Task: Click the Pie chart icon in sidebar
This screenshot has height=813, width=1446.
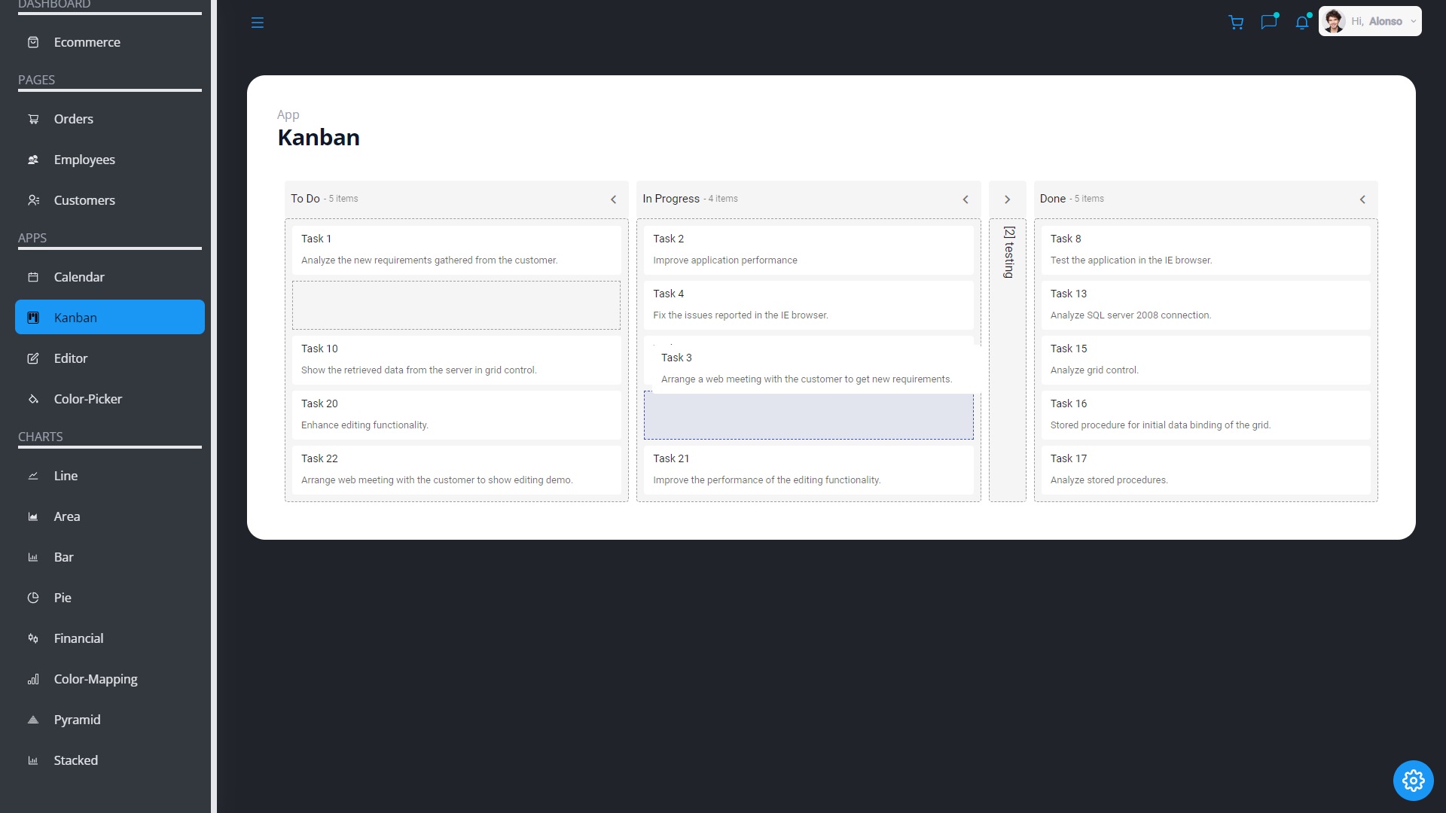Action: [33, 598]
